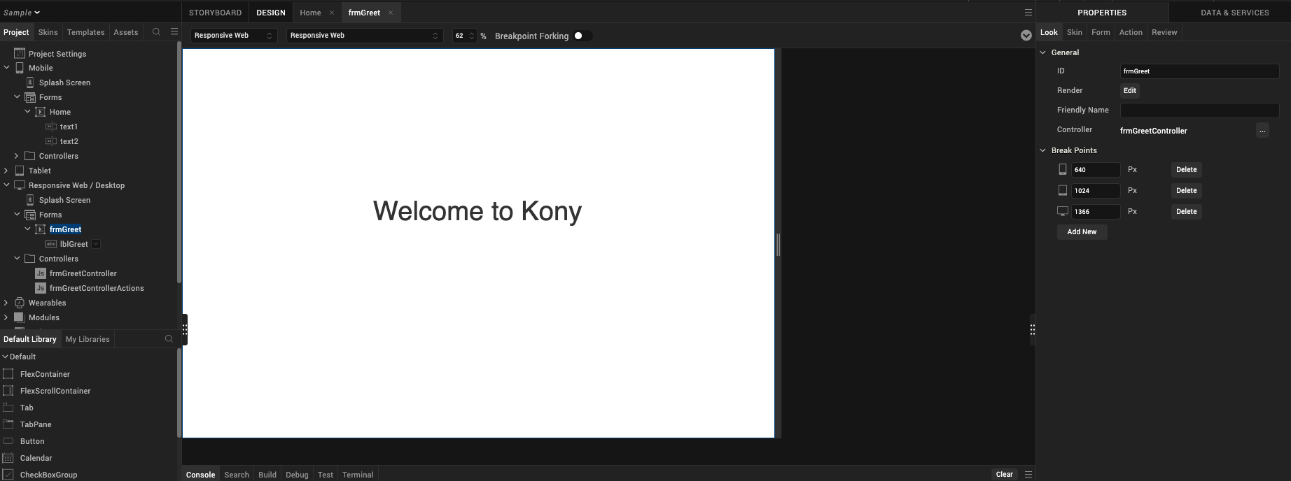Click Delete for the 1366 breakpoint
The image size is (1291, 481).
[x=1187, y=211]
